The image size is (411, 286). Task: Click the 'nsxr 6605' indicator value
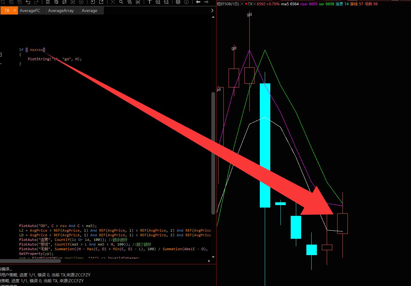point(309,4)
